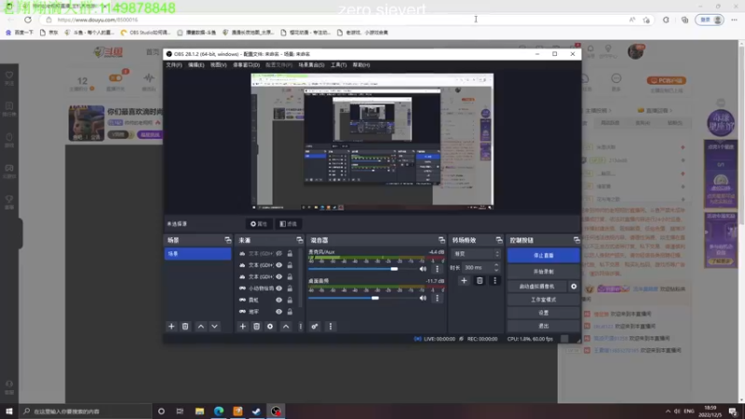Pop out the 来源 dock panel icon
745x419 pixels.
(299, 240)
